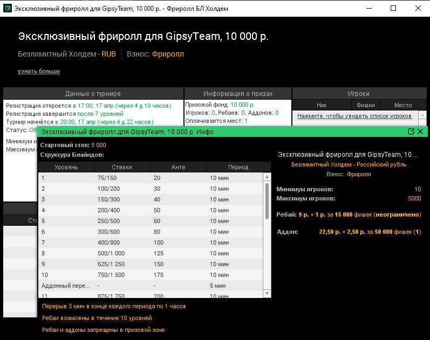Click starting stack value '5 000'
The image size is (430, 340).
point(99,145)
